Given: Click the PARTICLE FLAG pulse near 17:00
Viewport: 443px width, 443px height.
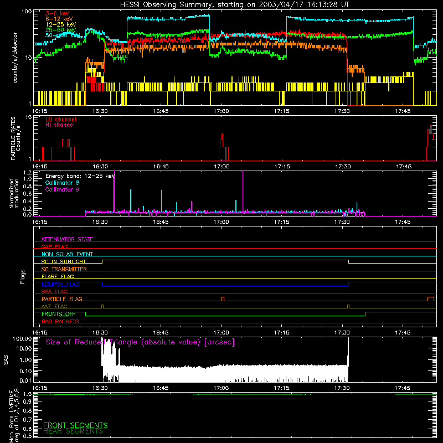Looking at the screenshot, I should pyautogui.click(x=223, y=299).
